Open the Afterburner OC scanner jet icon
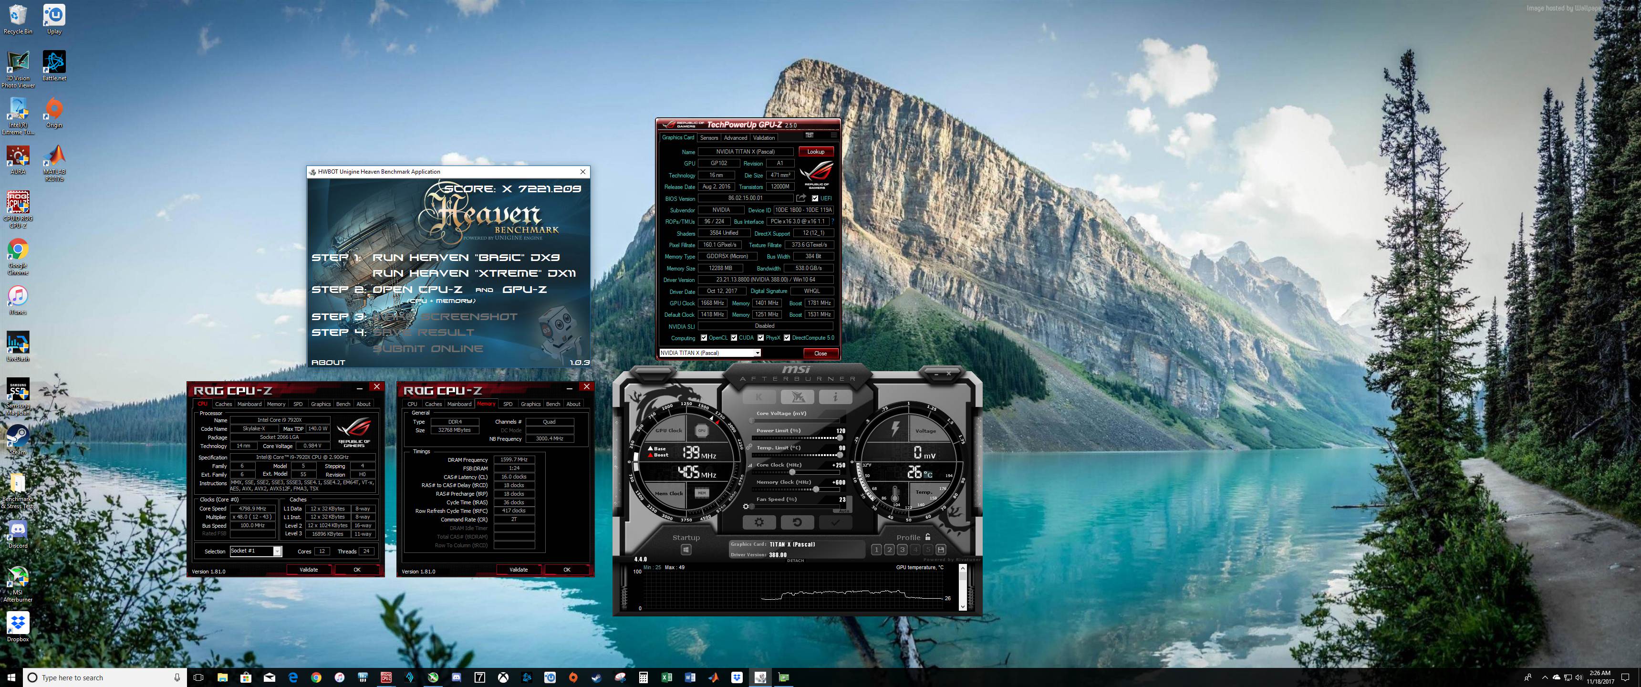 (797, 397)
